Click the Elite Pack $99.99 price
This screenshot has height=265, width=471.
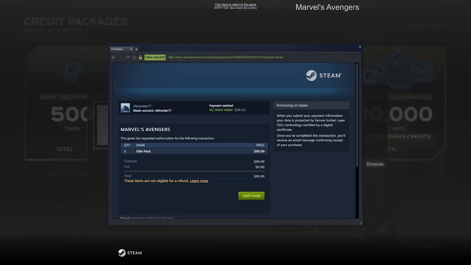(259, 151)
